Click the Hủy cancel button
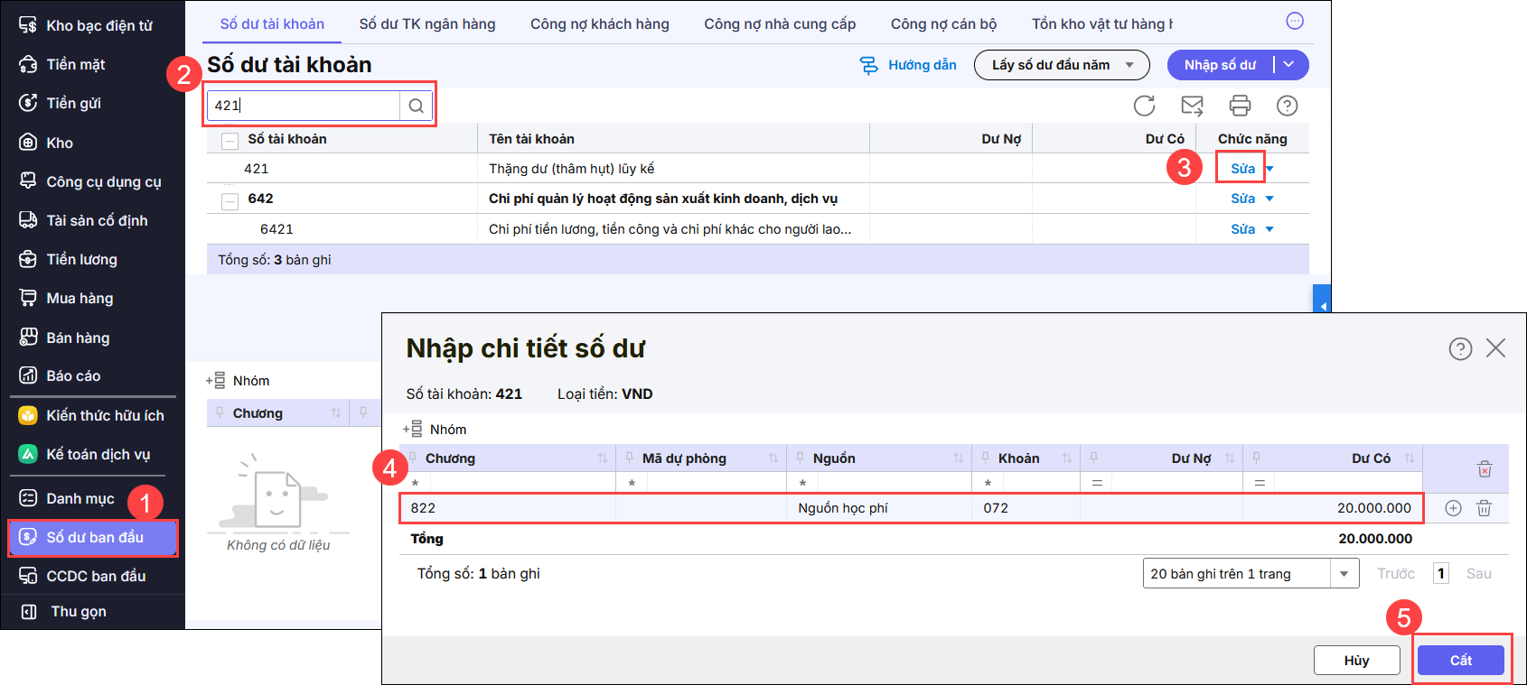Viewport: 1527px width, 685px height. pyautogui.click(x=1356, y=660)
